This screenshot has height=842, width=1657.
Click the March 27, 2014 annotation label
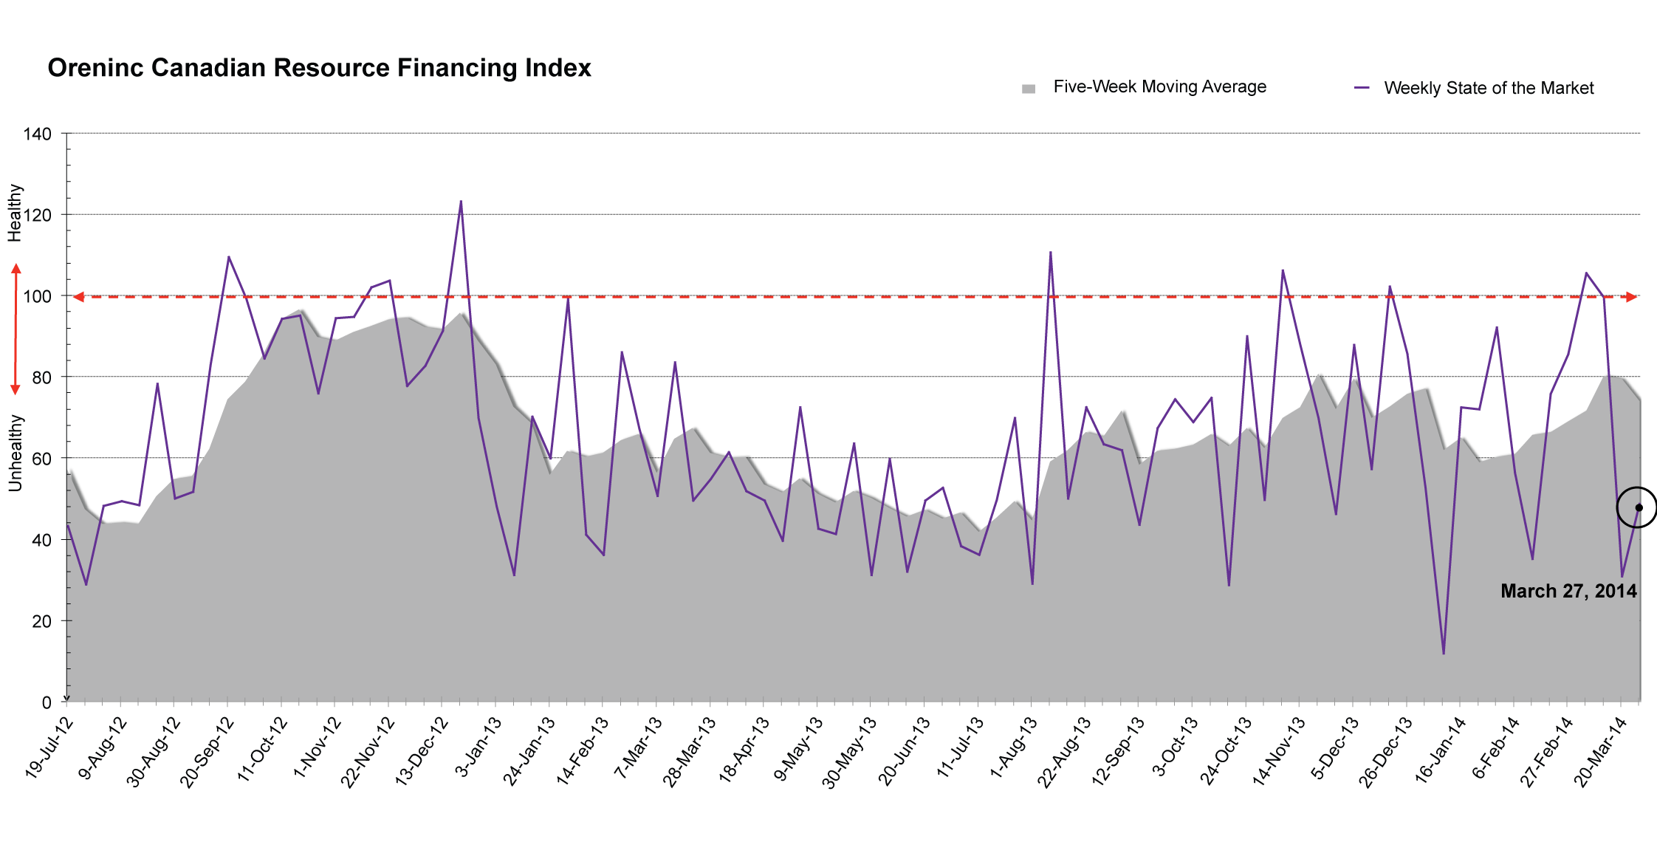coord(1568,591)
